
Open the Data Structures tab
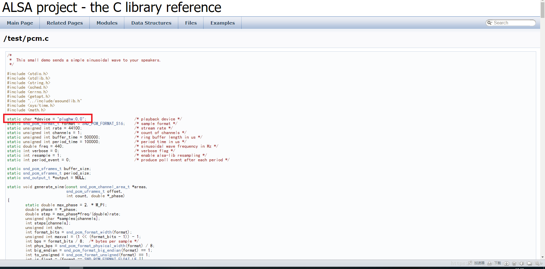[151, 23]
